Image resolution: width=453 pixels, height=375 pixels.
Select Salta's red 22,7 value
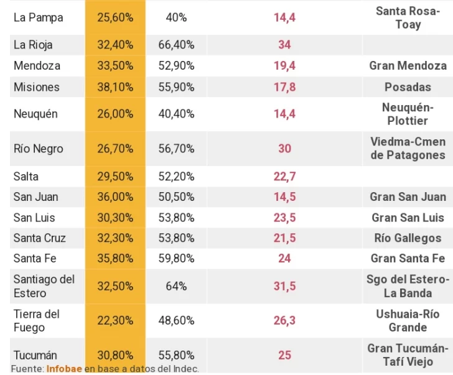[x=284, y=177]
